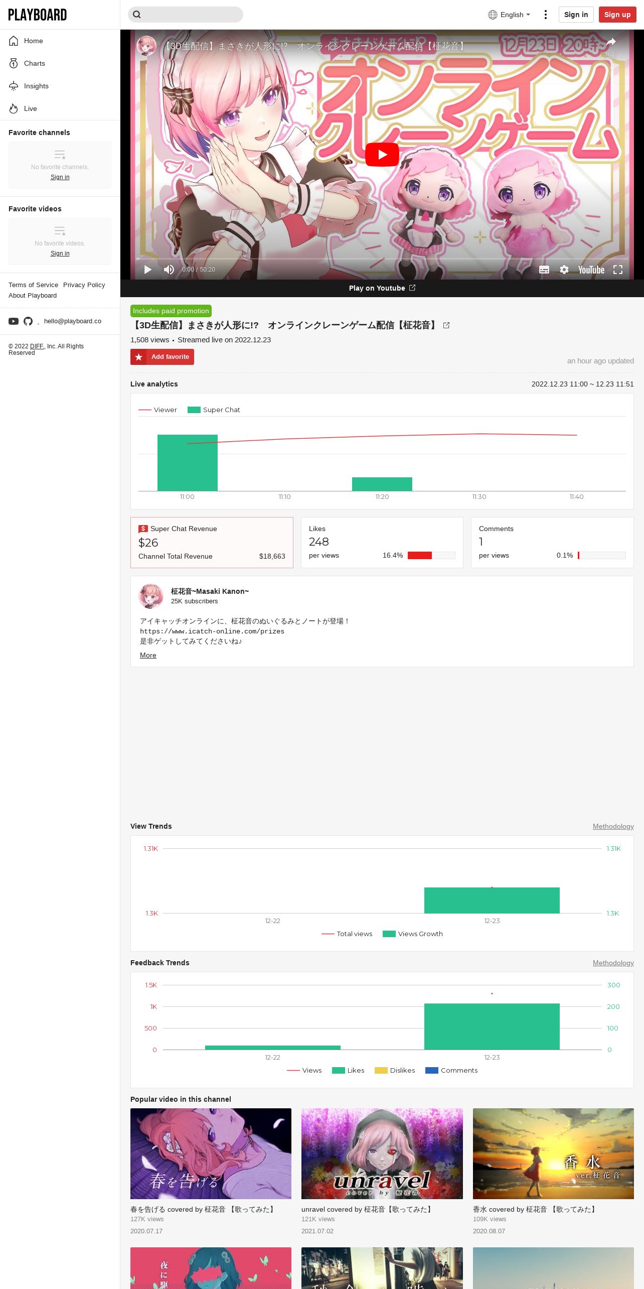Open the 春を告げる cover thumbnail
This screenshot has width=644, height=1289.
[x=211, y=1153]
